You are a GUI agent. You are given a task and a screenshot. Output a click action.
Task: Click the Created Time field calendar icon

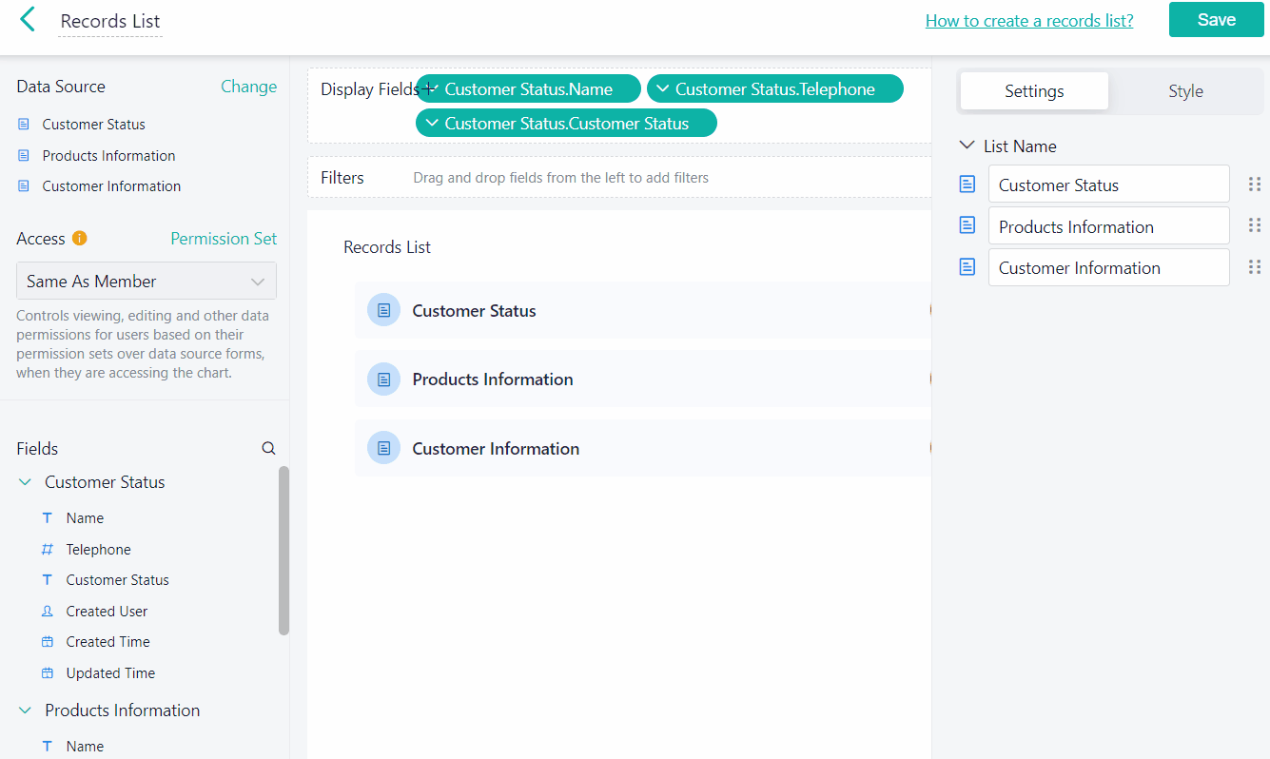pyautogui.click(x=48, y=642)
